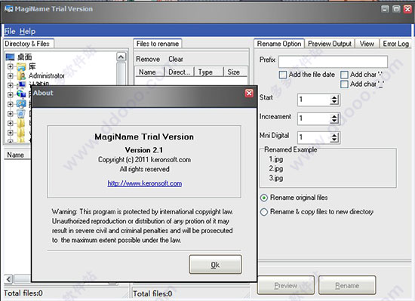415x301 pixels.
Task: Open the View tab
Action: tap(367, 44)
